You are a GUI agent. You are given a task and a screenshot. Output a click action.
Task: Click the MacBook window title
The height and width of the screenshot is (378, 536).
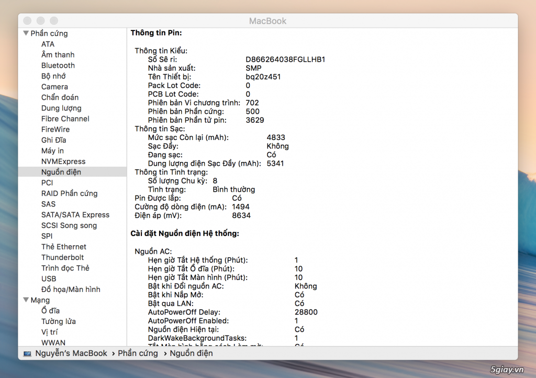(267, 21)
